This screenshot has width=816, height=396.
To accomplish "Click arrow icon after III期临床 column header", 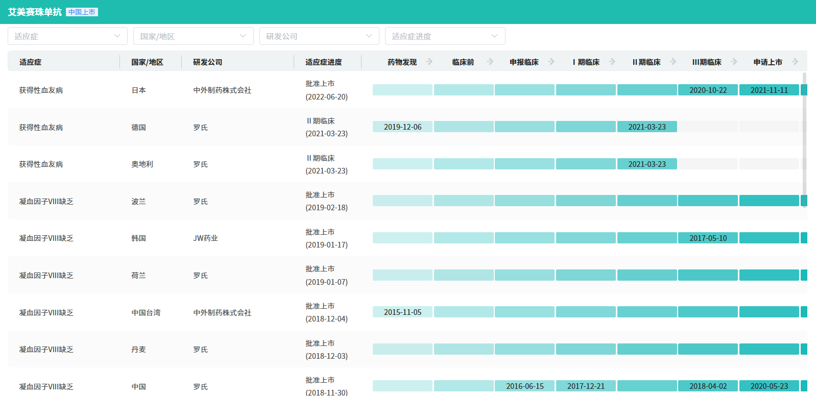I will tap(734, 62).
